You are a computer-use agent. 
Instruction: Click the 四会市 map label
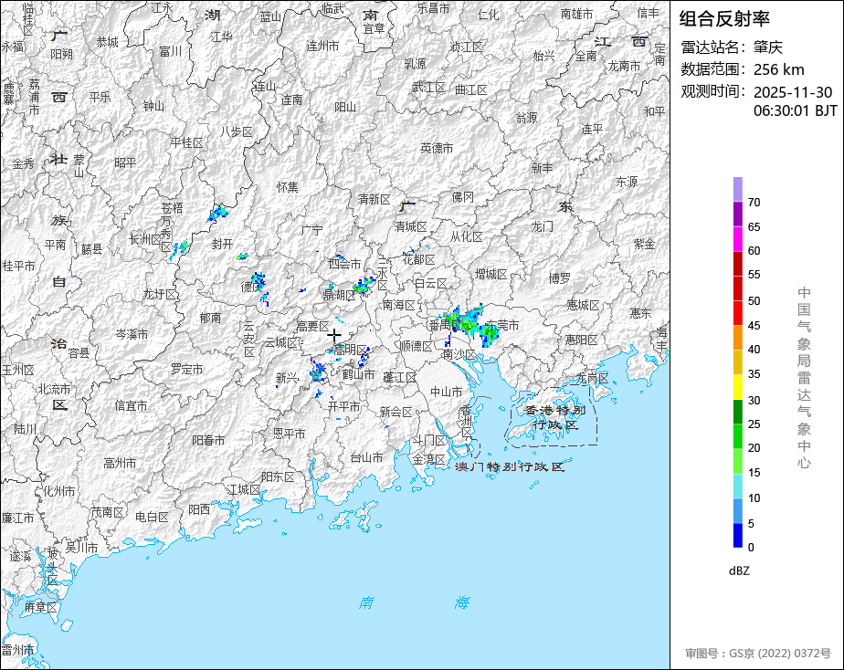point(344,264)
